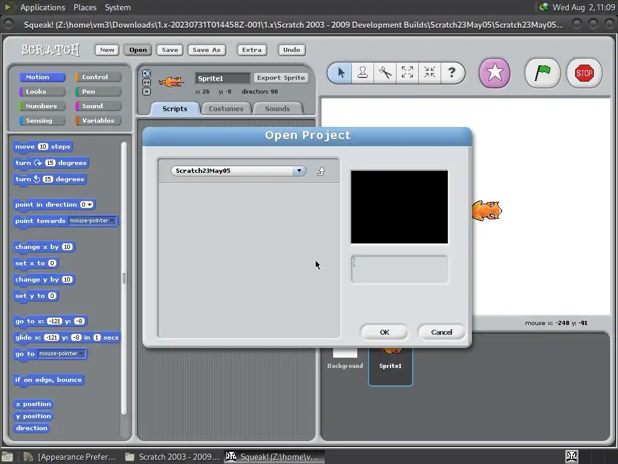The image size is (618, 464).
Task: Click the green flag start button
Action: pos(543,73)
